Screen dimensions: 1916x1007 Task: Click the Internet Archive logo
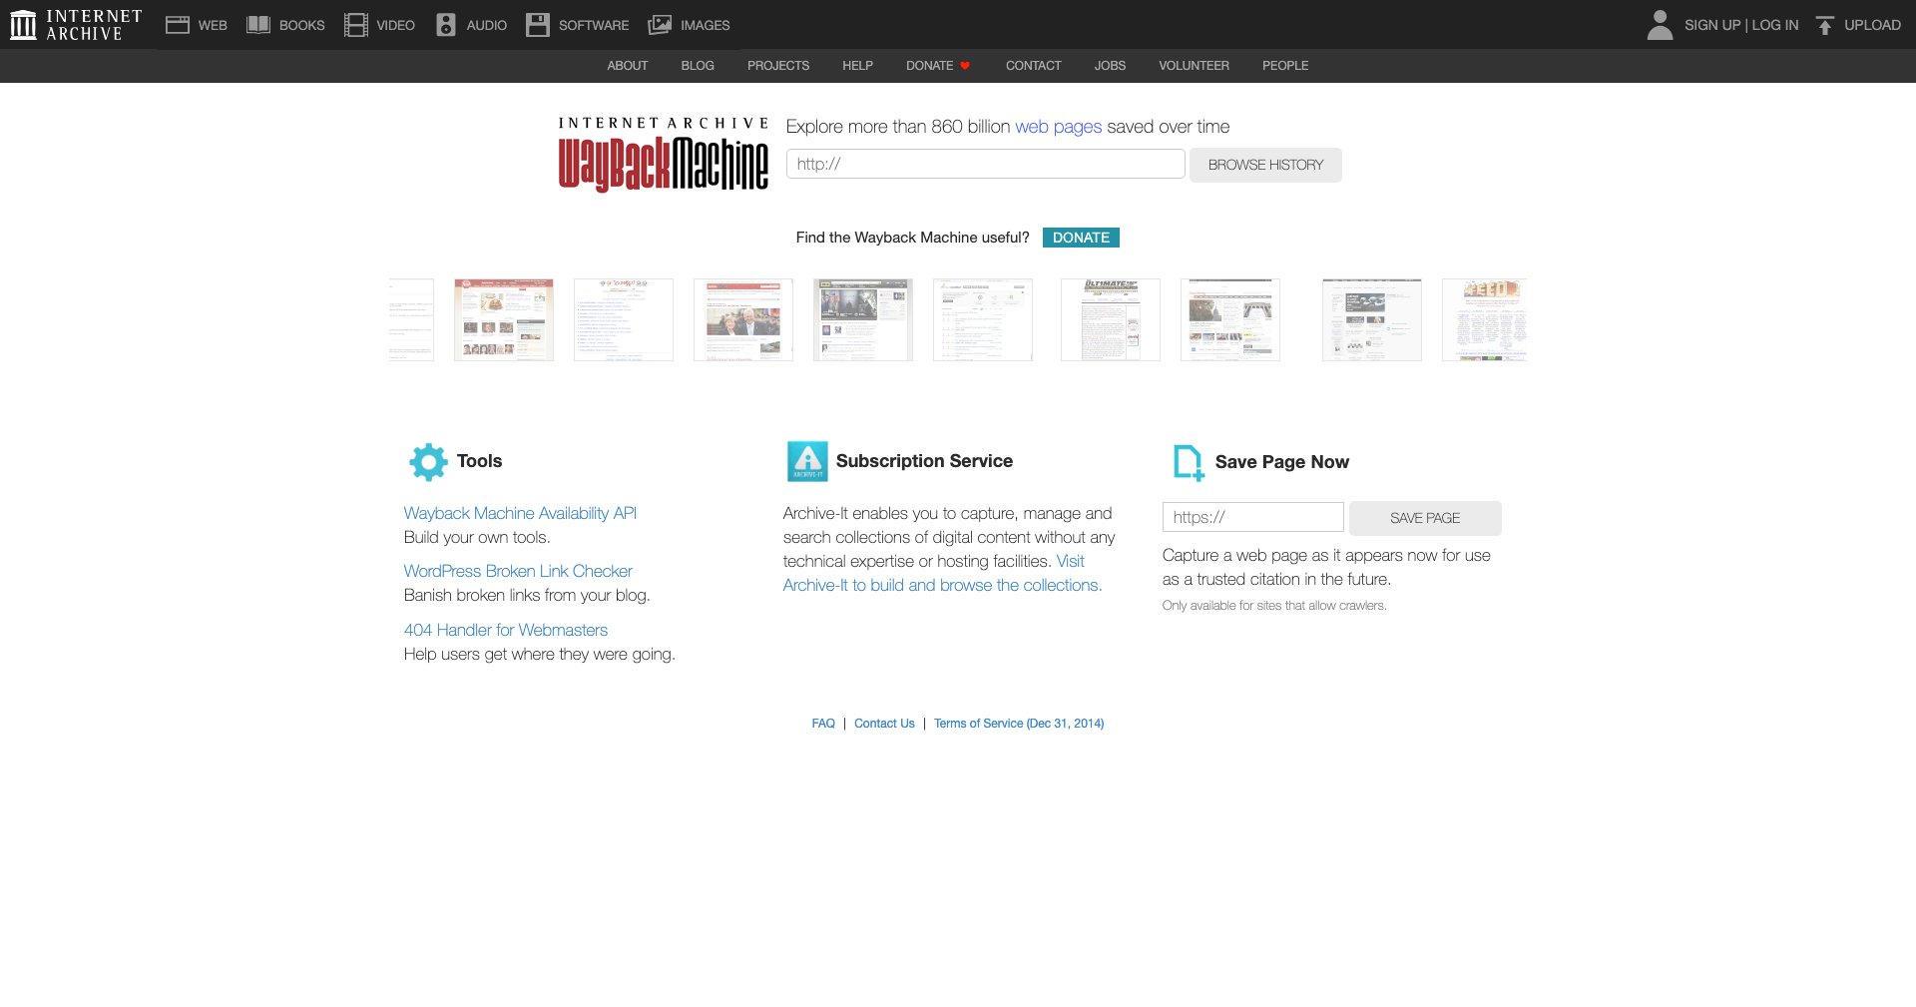(24, 23)
